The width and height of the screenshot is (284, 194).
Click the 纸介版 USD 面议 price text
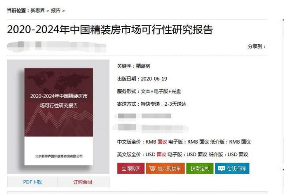pos(229,155)
